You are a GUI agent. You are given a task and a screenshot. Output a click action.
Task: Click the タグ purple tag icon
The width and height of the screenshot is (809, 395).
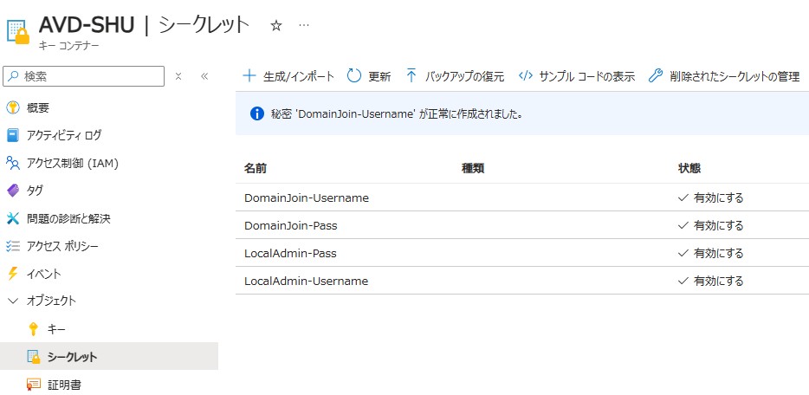(x=13, y=191)
